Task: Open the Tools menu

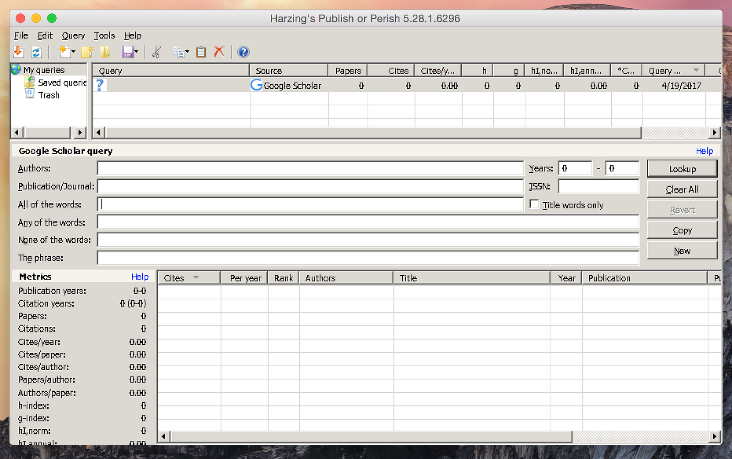Action: pos(104,36)
